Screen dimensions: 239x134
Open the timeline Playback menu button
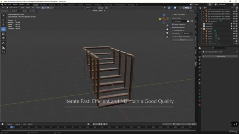coord(10,124)
